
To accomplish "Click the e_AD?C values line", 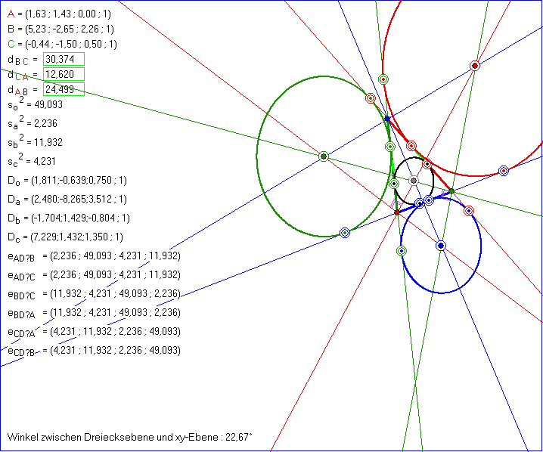I will pos(95,275).
